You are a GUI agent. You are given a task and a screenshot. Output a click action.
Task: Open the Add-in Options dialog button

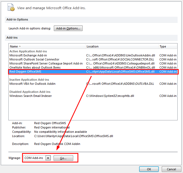68,28
